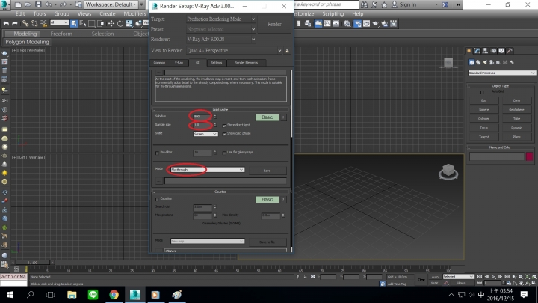538x303 pixels.
Task: Open the Light cache Mode Fly-through dropdown
Action: (x=207, y=170)
